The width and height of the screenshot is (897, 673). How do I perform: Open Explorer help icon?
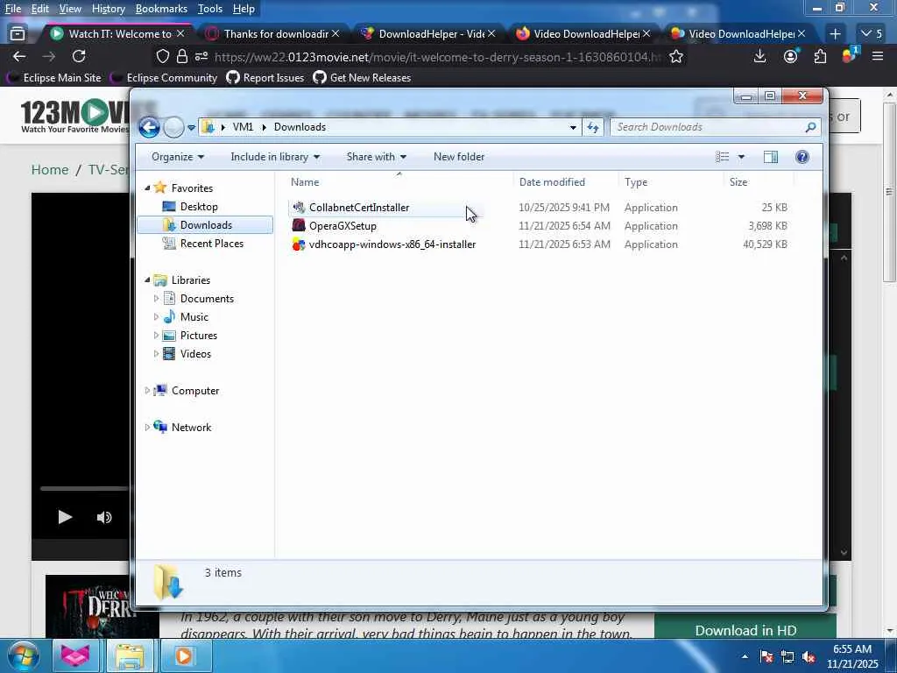(x=802, y=157)
